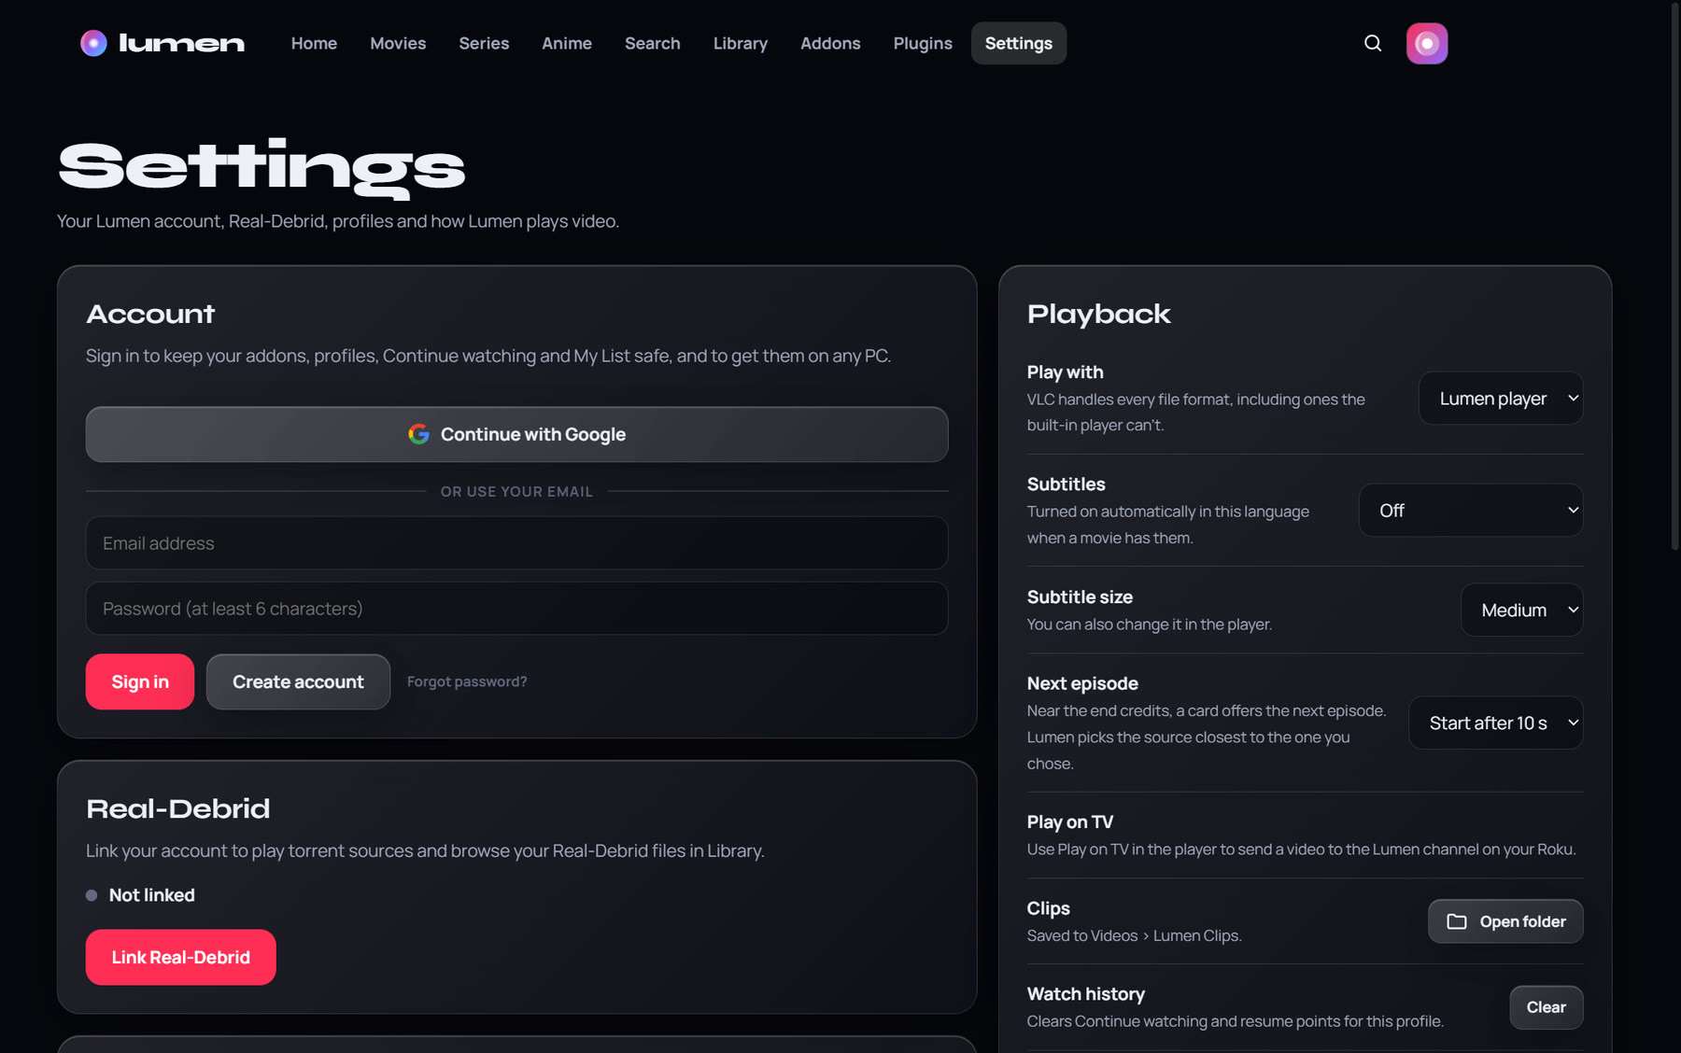Open the Library nav item

pos(741,43)
